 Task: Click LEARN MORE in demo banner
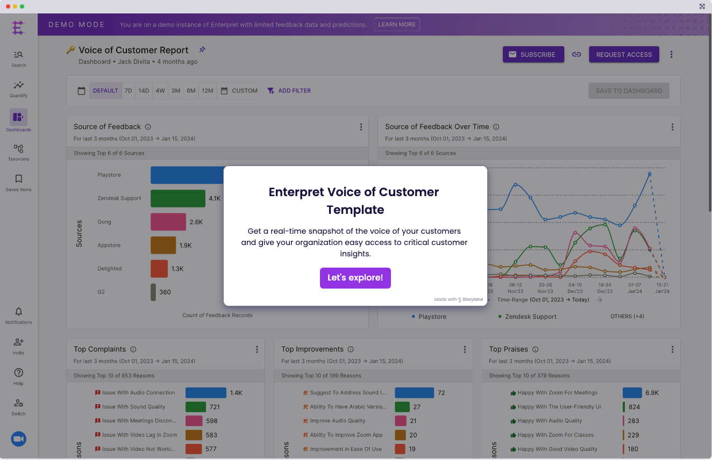point(397,25)
